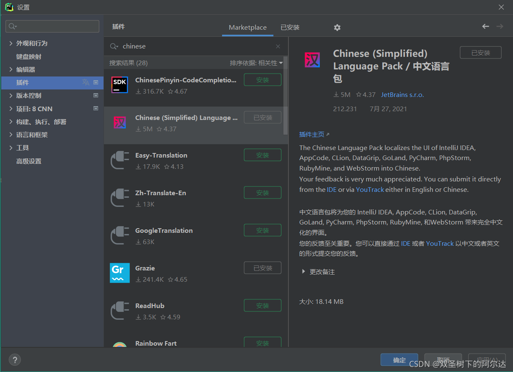Click the 确定 button
This screenshot has height=372, width=513.
coord(399,360)
